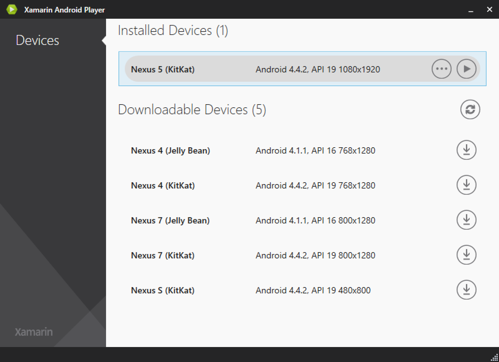Close the Xamarin Android Player window

click(489, 10)
